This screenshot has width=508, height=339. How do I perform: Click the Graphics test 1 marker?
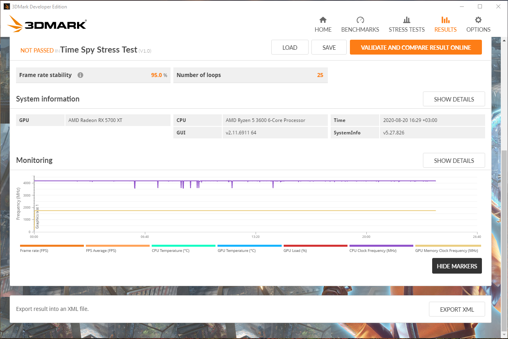[x=37, y=217]
